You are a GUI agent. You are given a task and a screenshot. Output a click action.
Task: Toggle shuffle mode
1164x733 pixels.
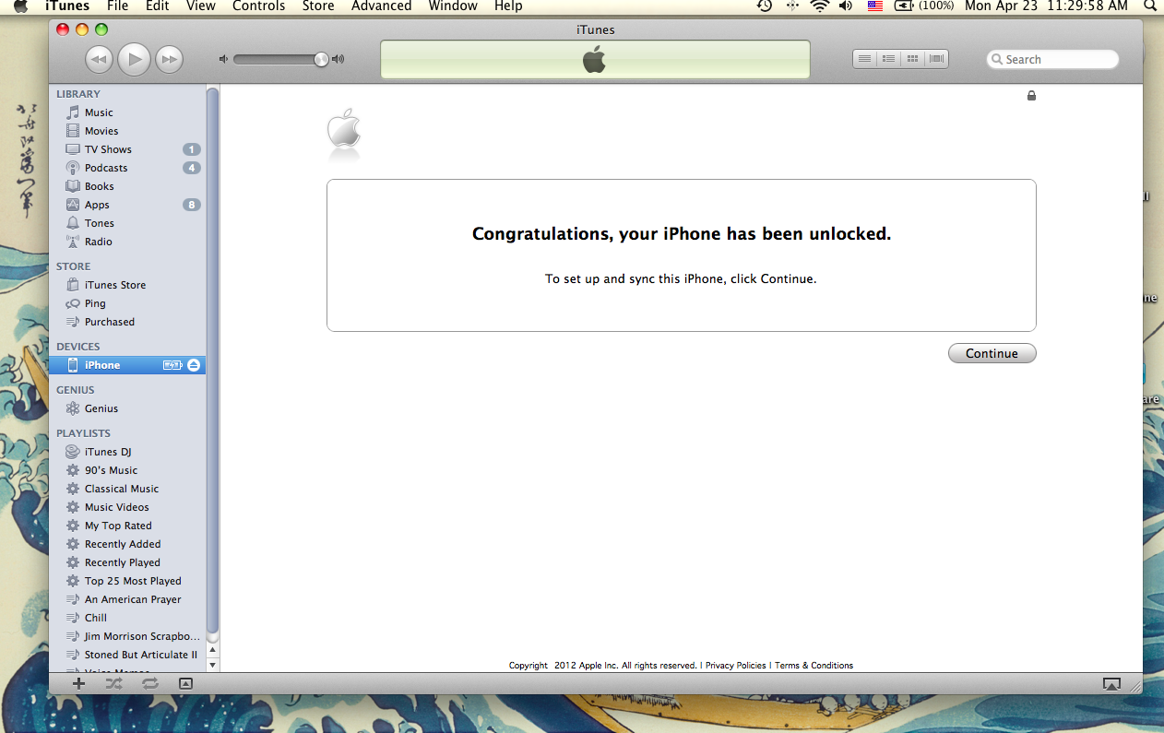click(x=113, y=683)
